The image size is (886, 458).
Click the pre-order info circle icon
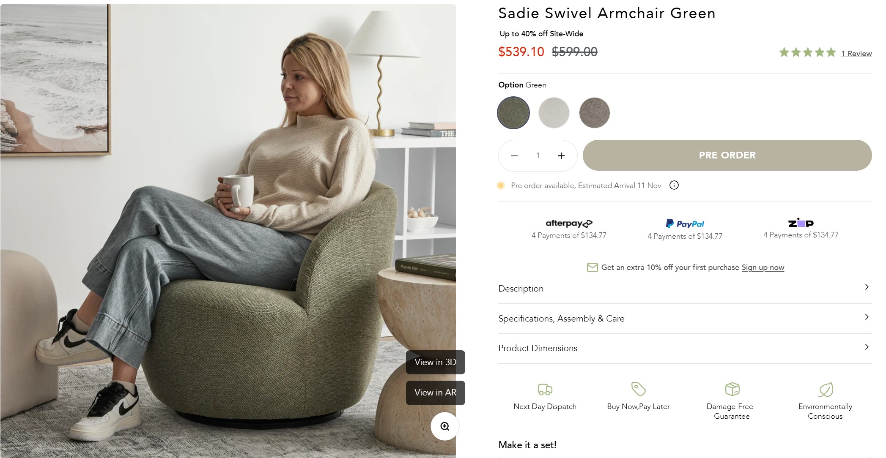point(674,185)
